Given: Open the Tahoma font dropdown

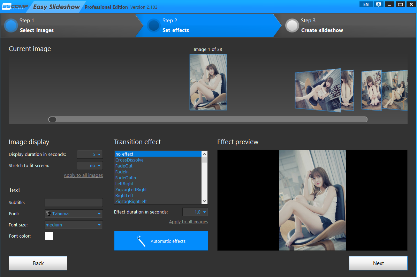Looking at the screenshot, I should pyautogui.click(x=74, y=214).
